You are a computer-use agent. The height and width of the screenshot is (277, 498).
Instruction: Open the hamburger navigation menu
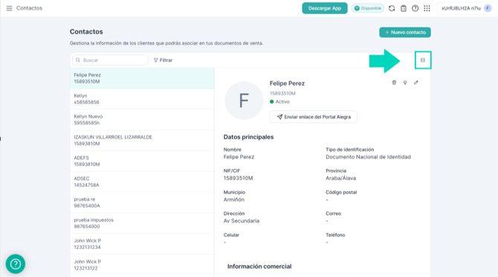[9, 8]
